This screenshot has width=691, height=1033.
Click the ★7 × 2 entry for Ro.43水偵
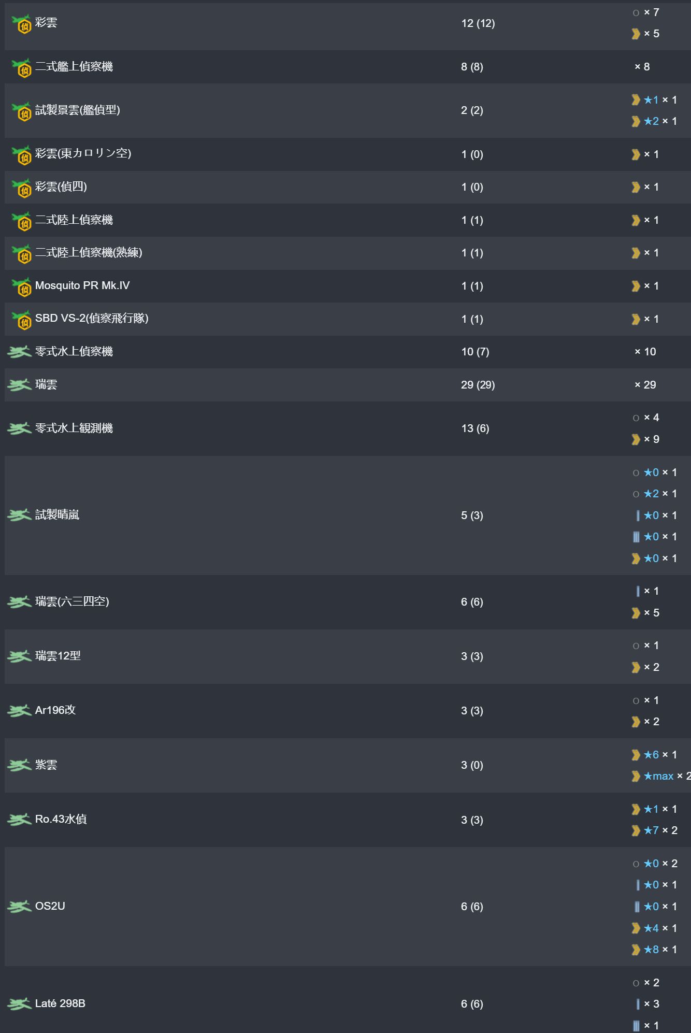[x=654, y=830]
